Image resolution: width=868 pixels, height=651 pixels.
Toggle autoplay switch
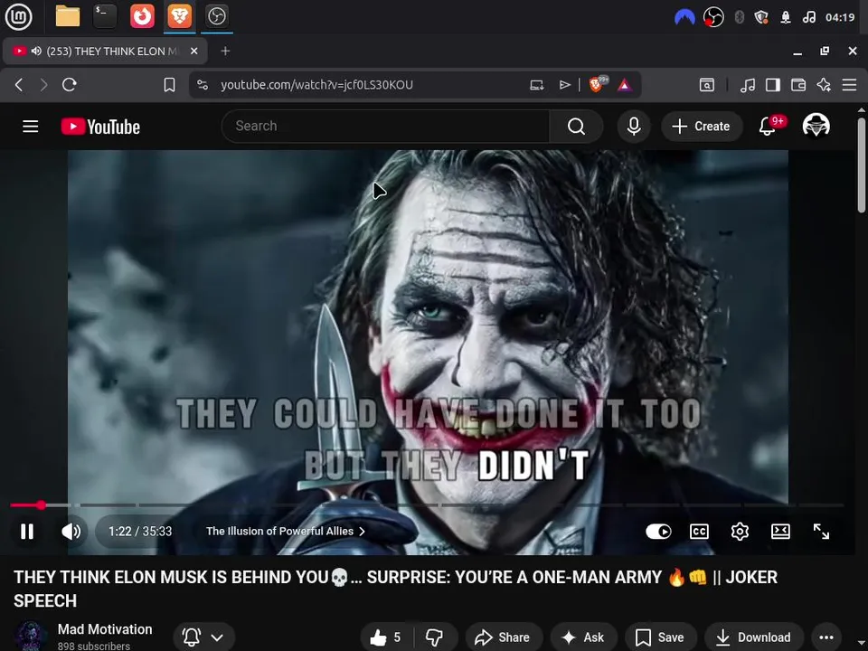(658, 532)
